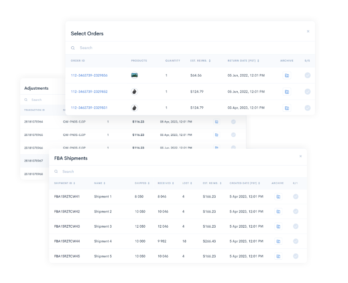Archive order 112-3463739-2329856 using its folder icon
The height and width of the screenshot is (283, 348).
[287, 75]
